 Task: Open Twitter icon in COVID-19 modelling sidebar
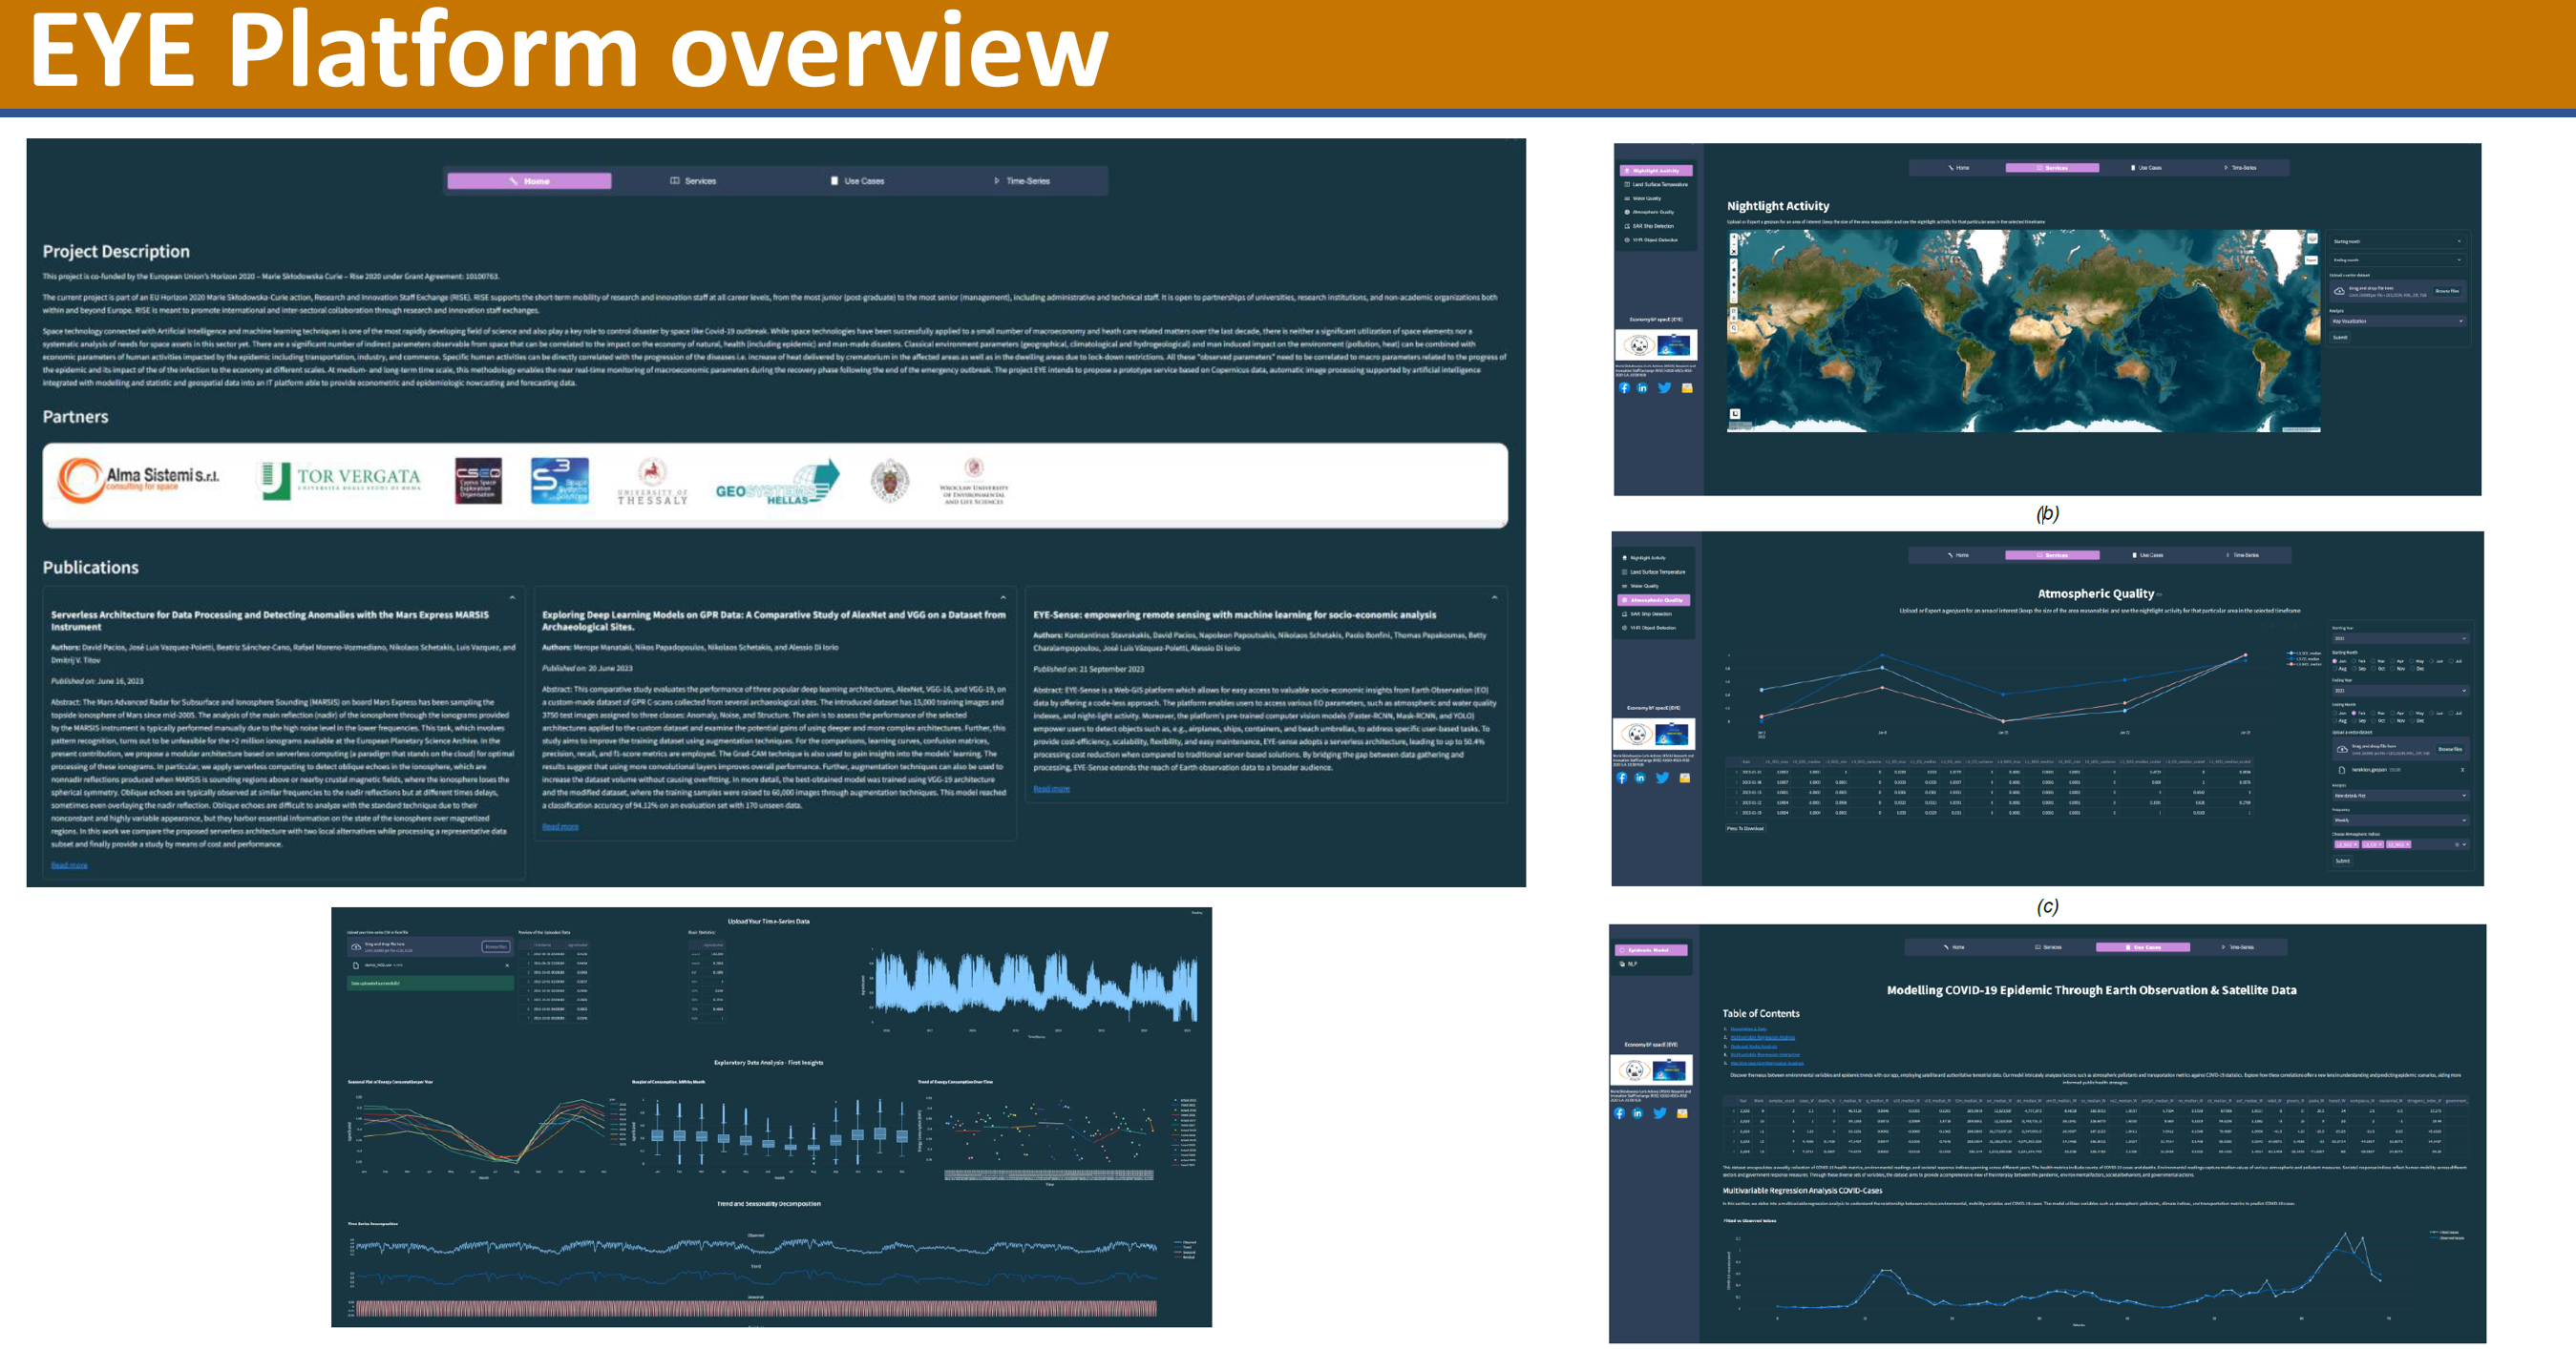[1659, 1113]
